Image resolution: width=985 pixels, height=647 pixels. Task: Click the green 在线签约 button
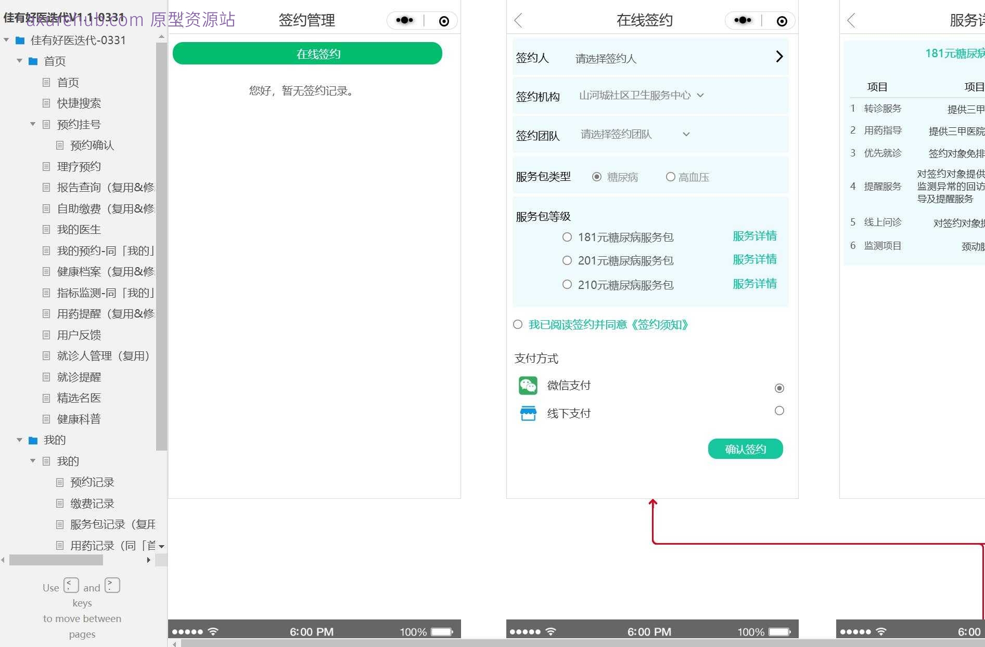pos(308,53)
